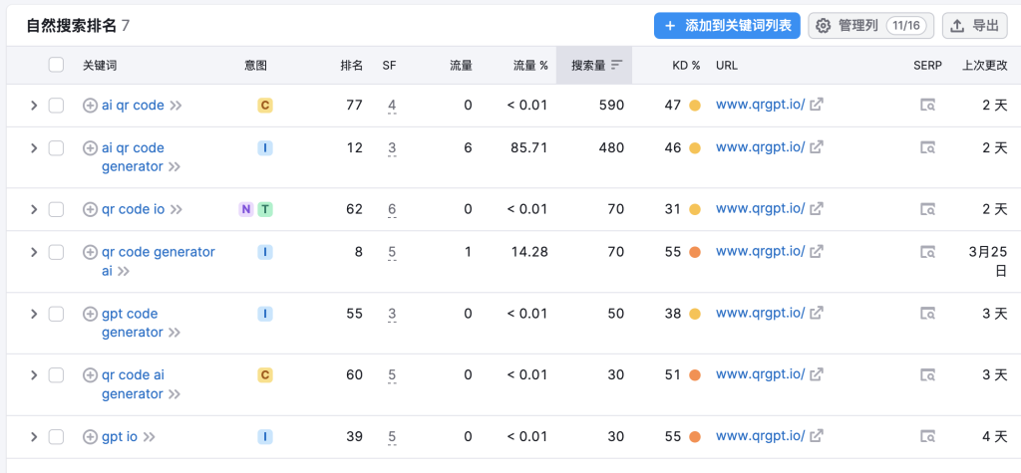Sort table by the KD % column header
The height and width of the screenshot is (473, 1021).
coord(685,66)
